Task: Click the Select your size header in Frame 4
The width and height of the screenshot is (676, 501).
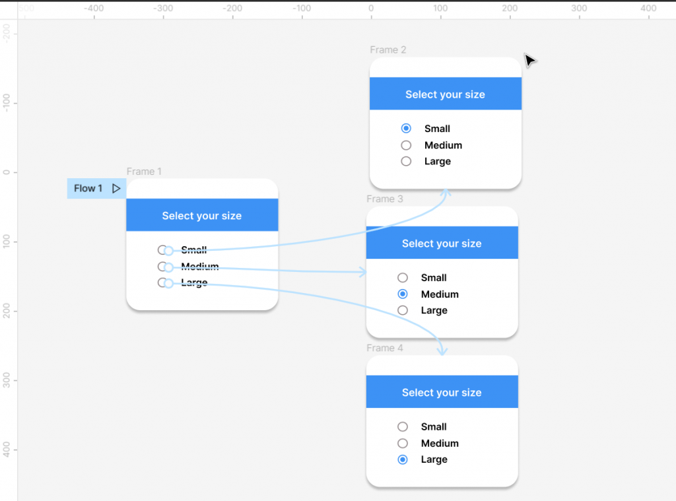Action: click(x=442, y=392)
